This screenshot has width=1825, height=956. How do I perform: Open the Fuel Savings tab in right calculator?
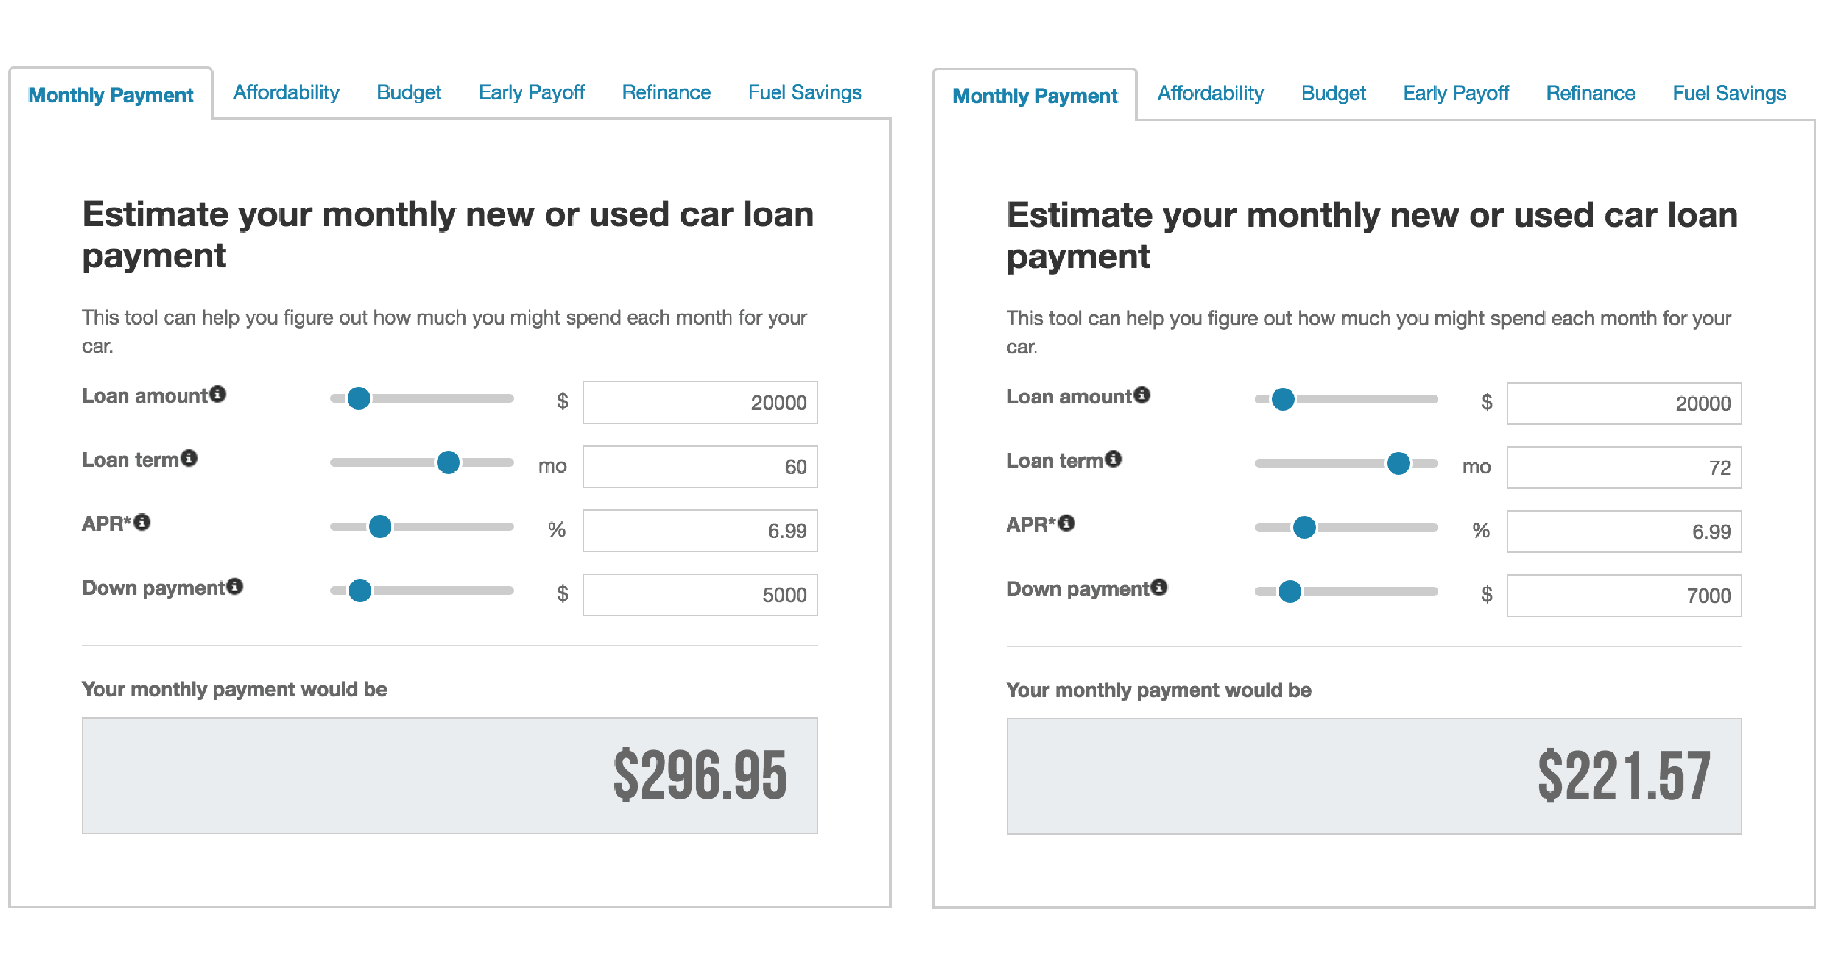[x=1730, y=94]
